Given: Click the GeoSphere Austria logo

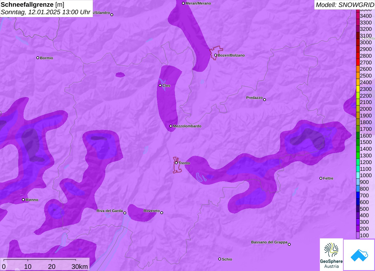Looking at the screenshot, I should click(x=331, y=254).
